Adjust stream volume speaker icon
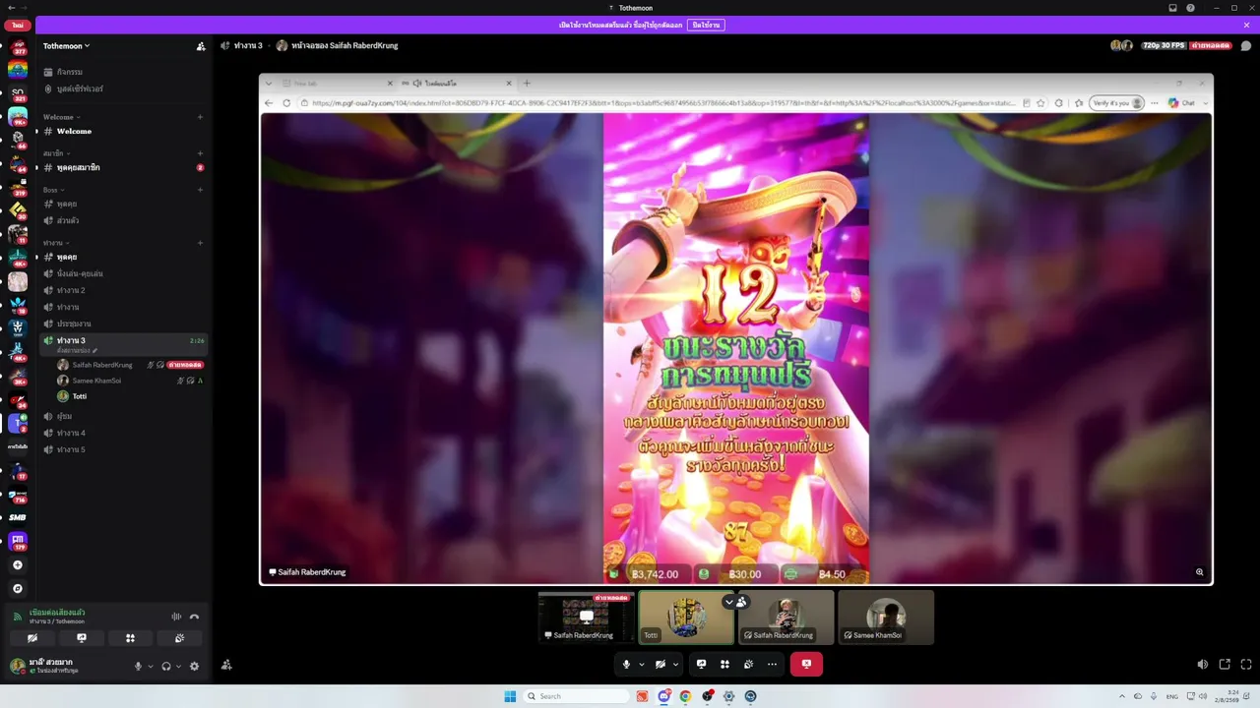Screen dimensions: 1260x708 coord(1202,664)
